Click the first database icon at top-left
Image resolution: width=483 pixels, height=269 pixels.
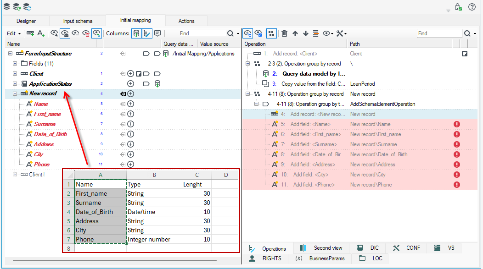point(6,6)
